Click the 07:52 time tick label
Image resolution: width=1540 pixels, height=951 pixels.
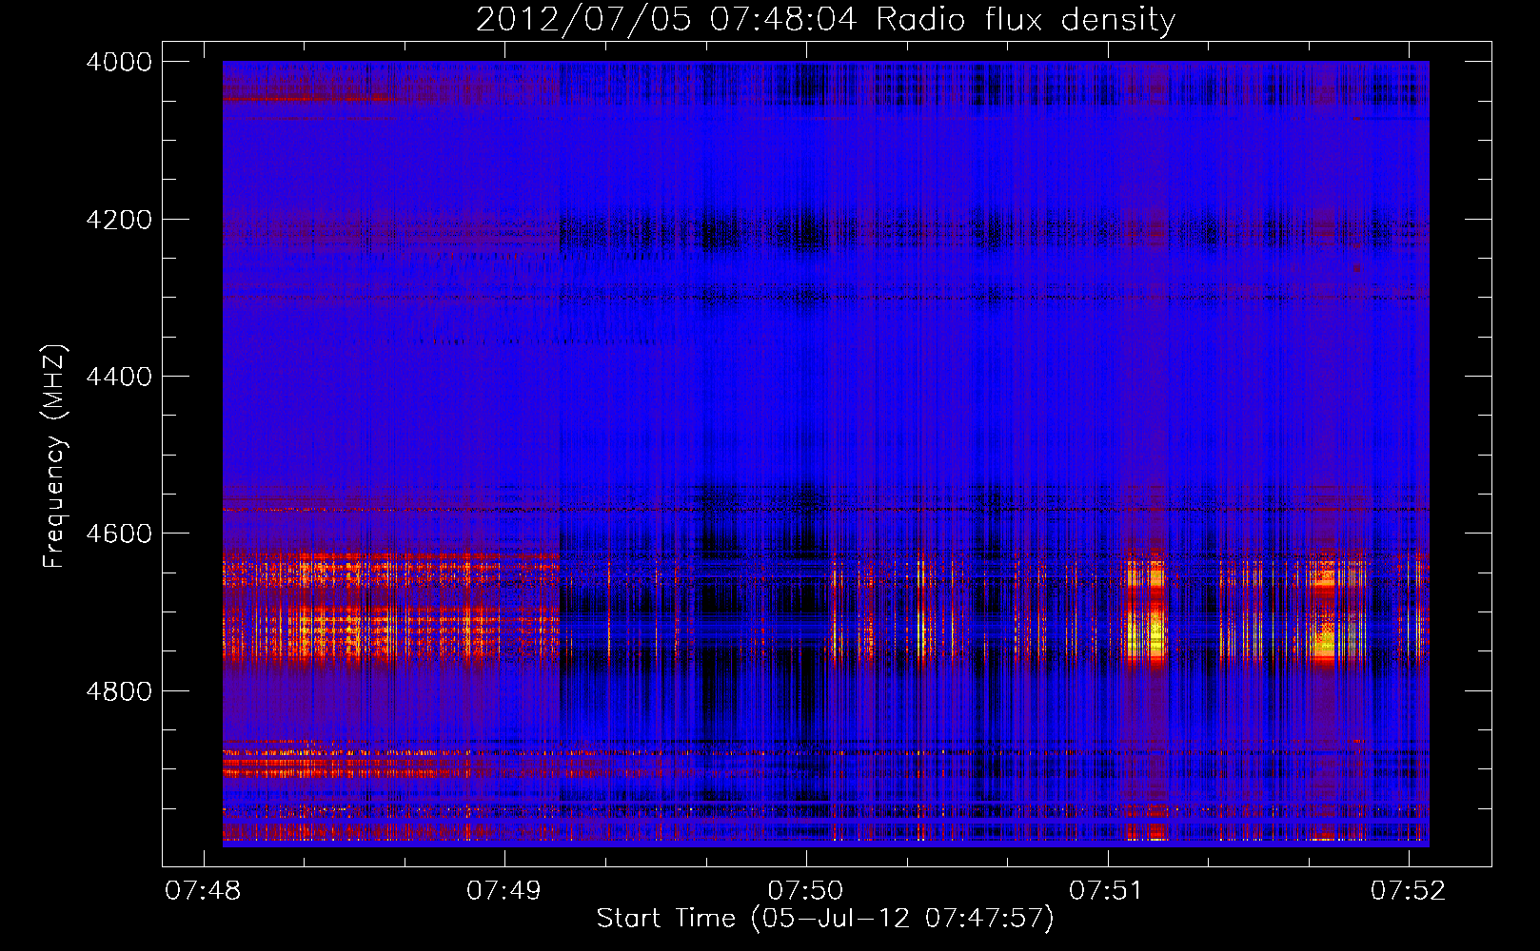[1409, 890]
